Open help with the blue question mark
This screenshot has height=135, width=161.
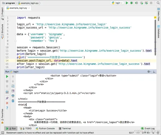7,108
